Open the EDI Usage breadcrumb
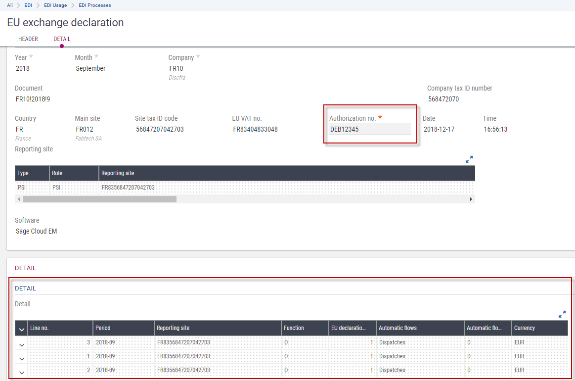This screenshot has width=575, height=381. [x=55, y=5]
